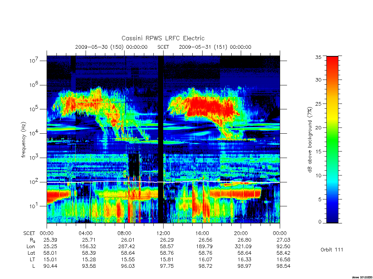Viewport: 373px width, 279px height.
Task: Select the Rs value 26.29
Action: (x=166, y=240)
